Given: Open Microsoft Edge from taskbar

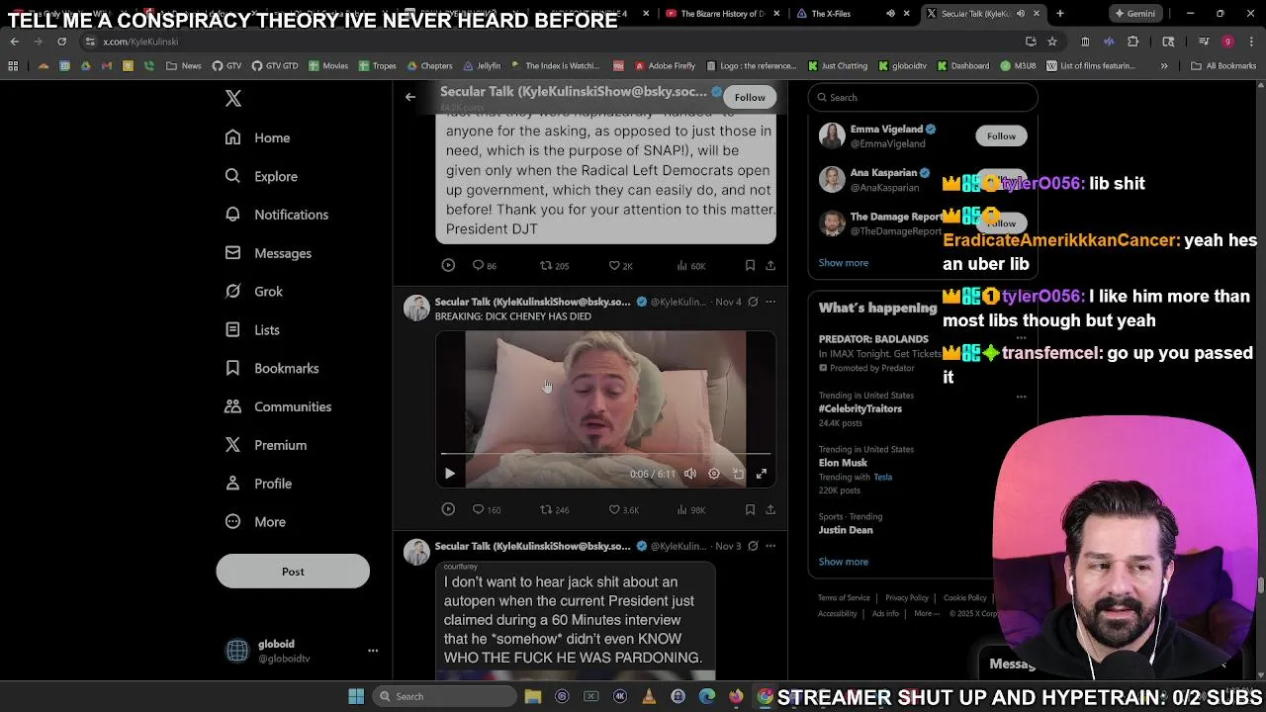Looking at the screenshot, I should pyautogui.click(x=706, y=696).
